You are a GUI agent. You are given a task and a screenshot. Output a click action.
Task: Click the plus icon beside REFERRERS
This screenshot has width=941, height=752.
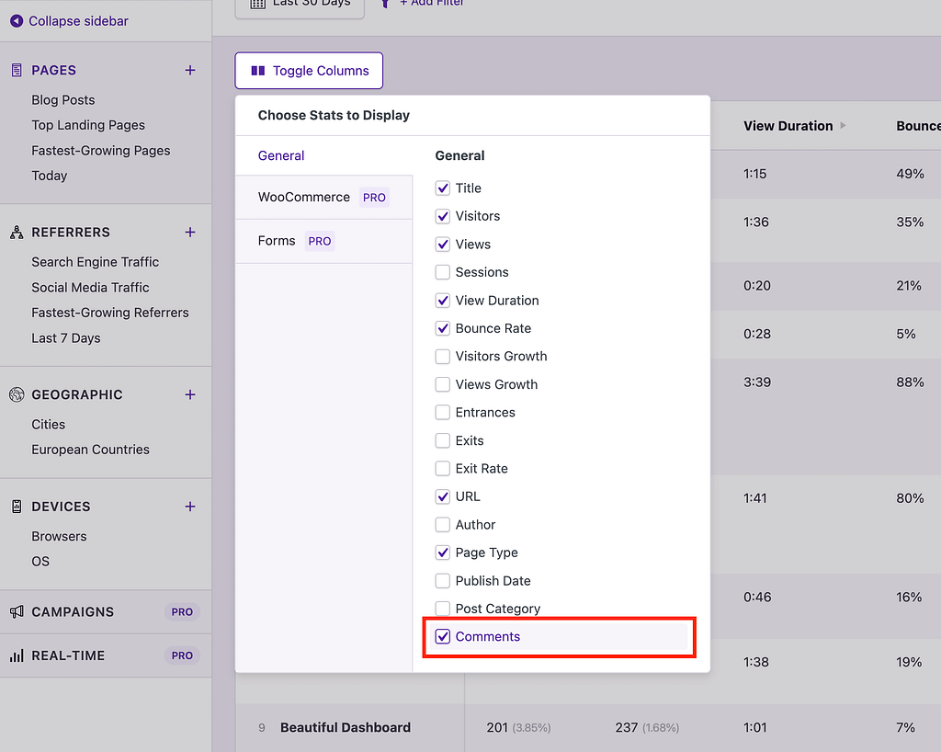pyautogui.click(x=190, y=232)
